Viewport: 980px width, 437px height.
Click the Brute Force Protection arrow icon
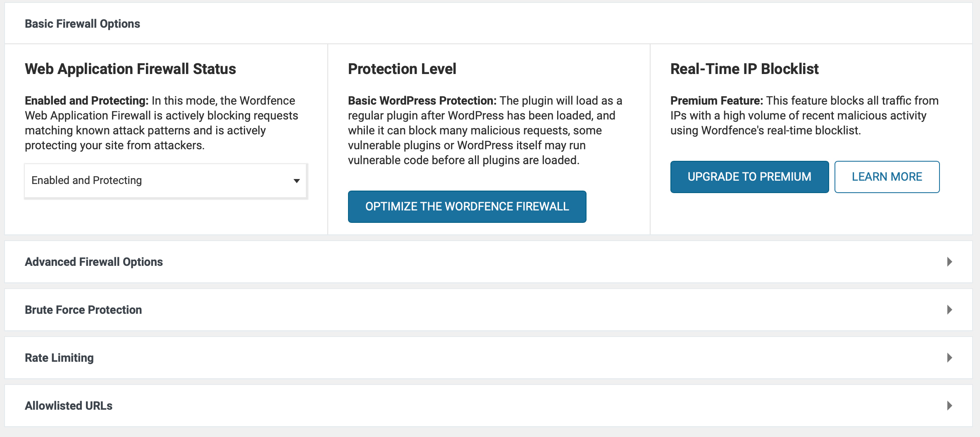[x=949, y=309]
